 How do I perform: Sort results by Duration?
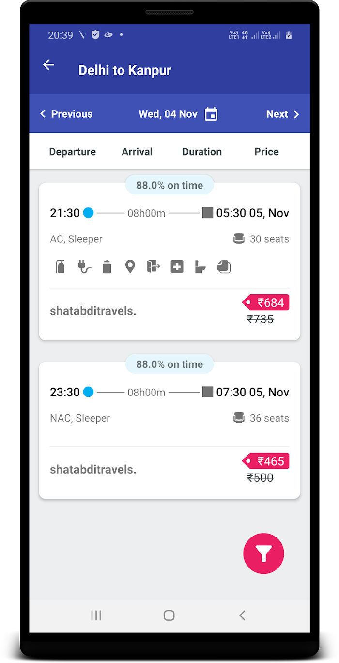(202, 152)
